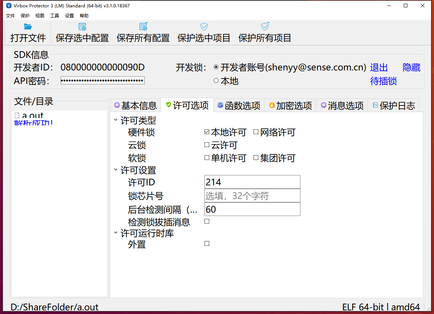The height and width of the screenshot is (314, 434).
Task: Toggle the 外置 runtime library checkbox
Action: [207, 244]
